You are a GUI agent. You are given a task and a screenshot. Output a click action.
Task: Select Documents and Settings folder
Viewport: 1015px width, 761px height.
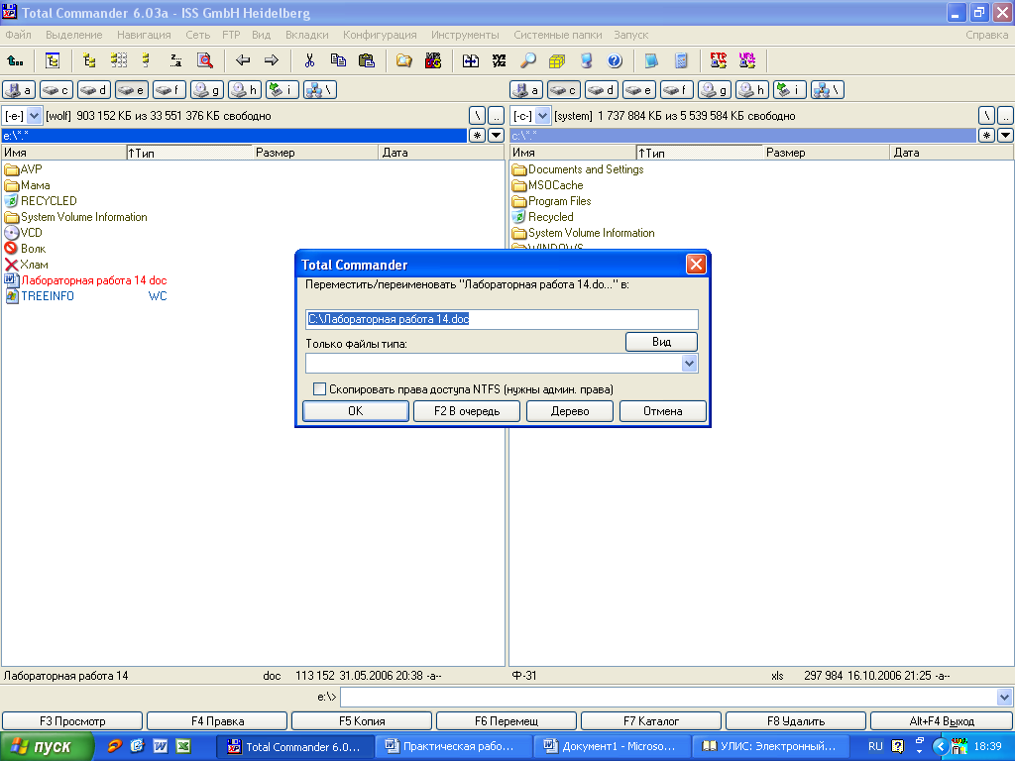[x=578, y=169]
